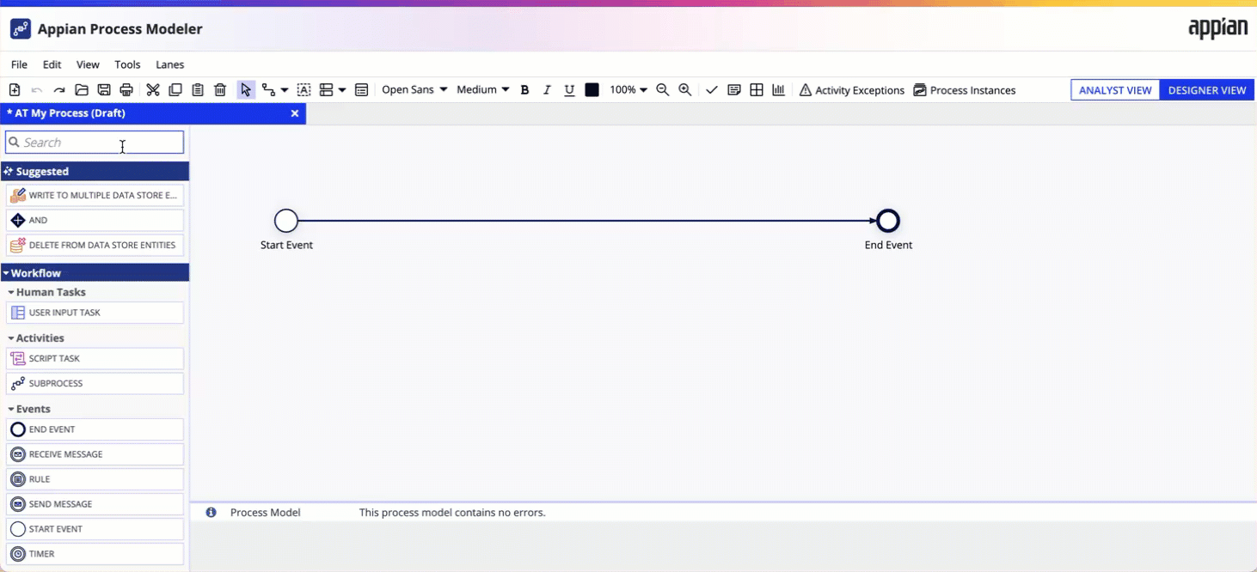Collapse the Suggested palette section
The image size is (1257, 572).
click(95, 171)
